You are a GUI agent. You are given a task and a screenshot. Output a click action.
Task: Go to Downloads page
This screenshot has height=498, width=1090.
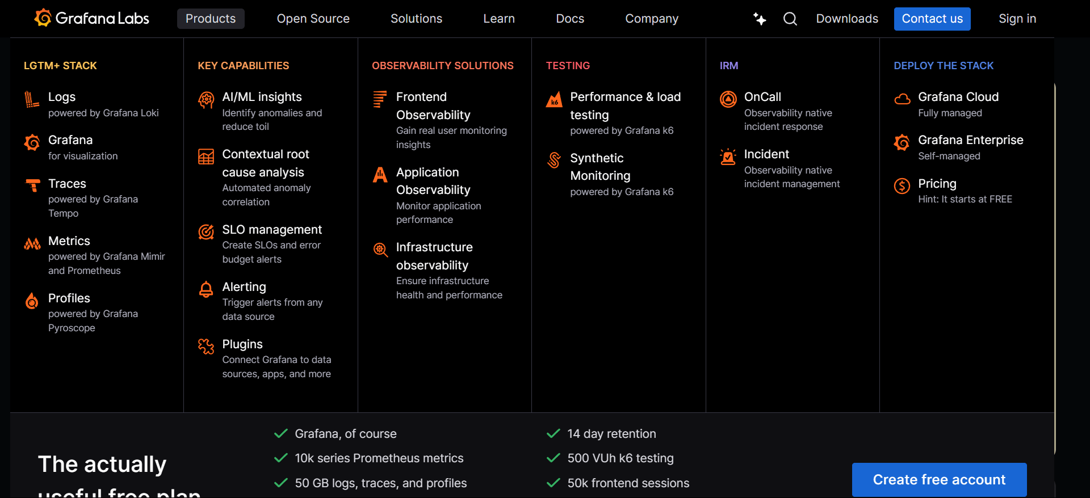[x=847, y=19]
